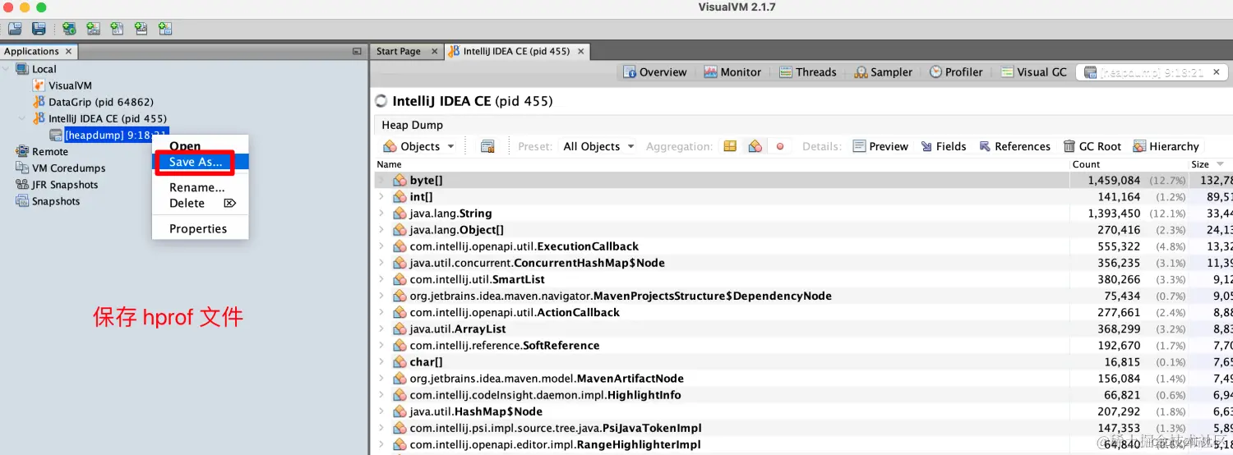Expand the java.lang.String row
This screenshot has height=455, width=1233.
[381, 213]
